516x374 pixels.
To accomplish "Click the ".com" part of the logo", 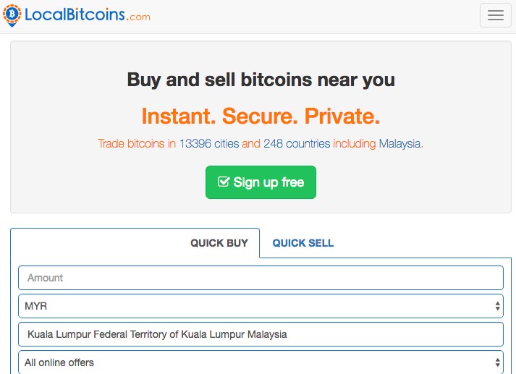I will 138,17.
